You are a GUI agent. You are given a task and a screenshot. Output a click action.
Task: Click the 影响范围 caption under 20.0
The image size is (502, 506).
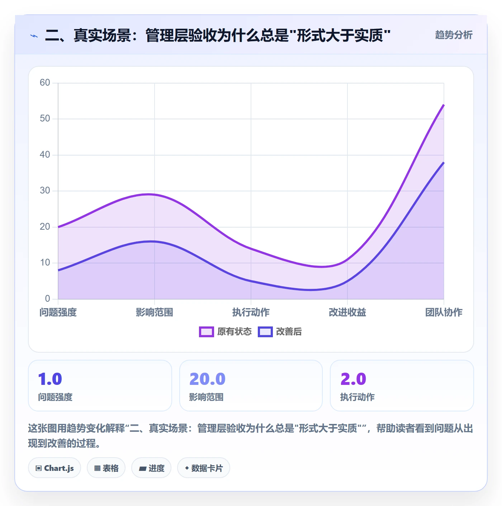pos(206,397)
